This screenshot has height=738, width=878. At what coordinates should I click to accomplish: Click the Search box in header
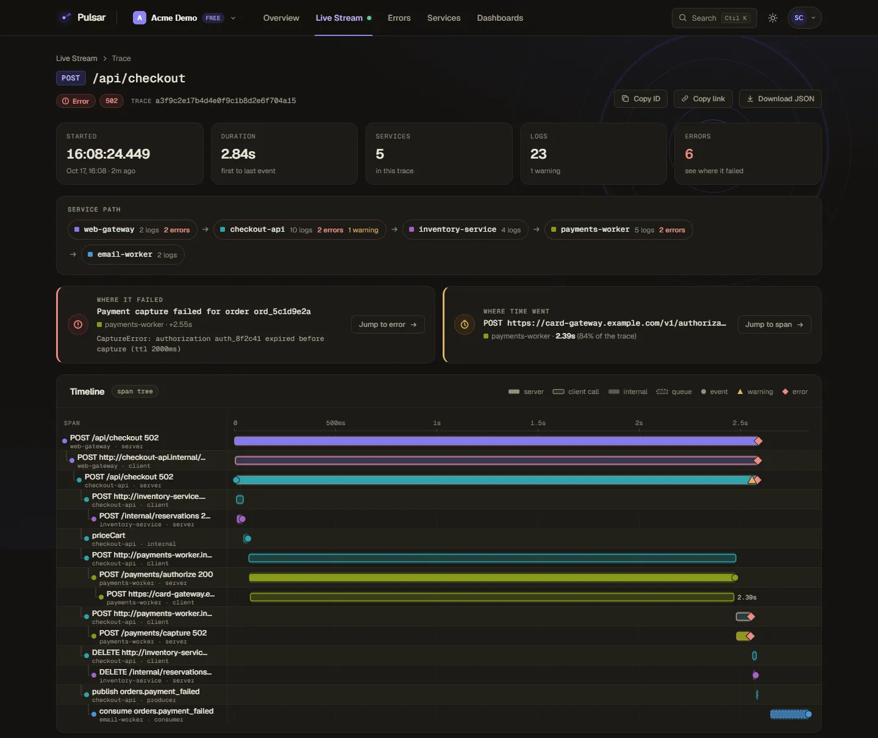(x=714, y=18)
